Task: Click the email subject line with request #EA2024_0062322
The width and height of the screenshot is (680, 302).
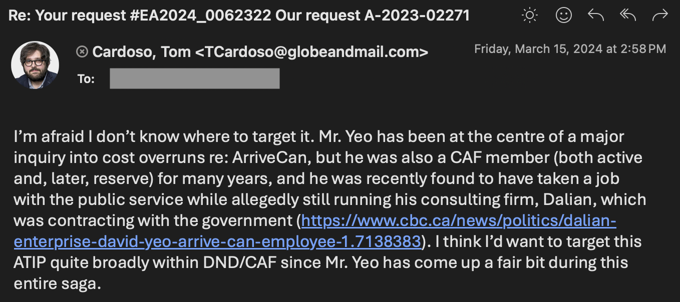Action: point(239,15)
